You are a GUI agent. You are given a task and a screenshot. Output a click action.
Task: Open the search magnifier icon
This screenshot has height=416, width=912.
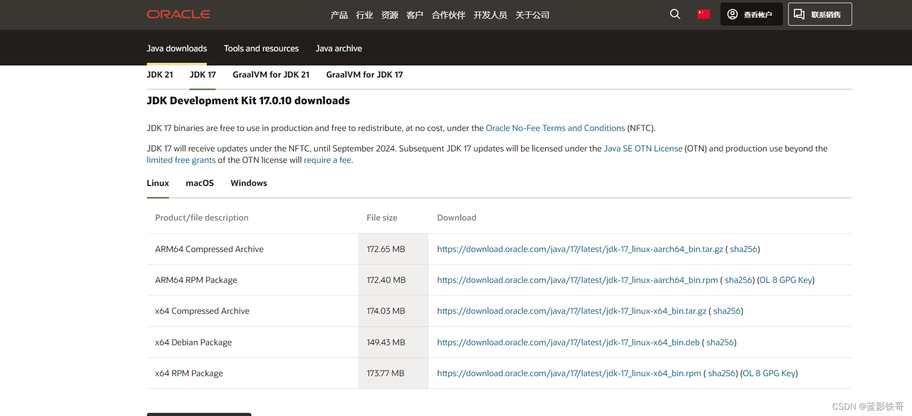[x=675, y=14]
